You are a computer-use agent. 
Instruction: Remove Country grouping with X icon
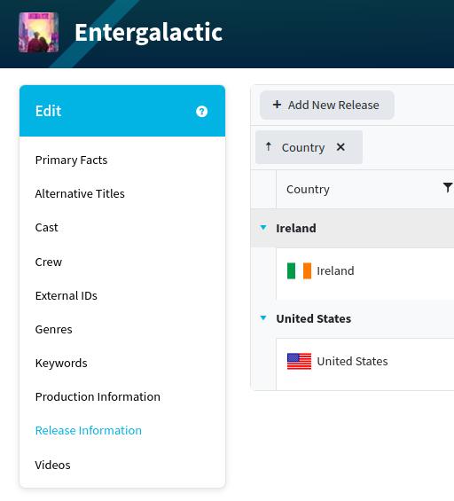pos(340,147)
